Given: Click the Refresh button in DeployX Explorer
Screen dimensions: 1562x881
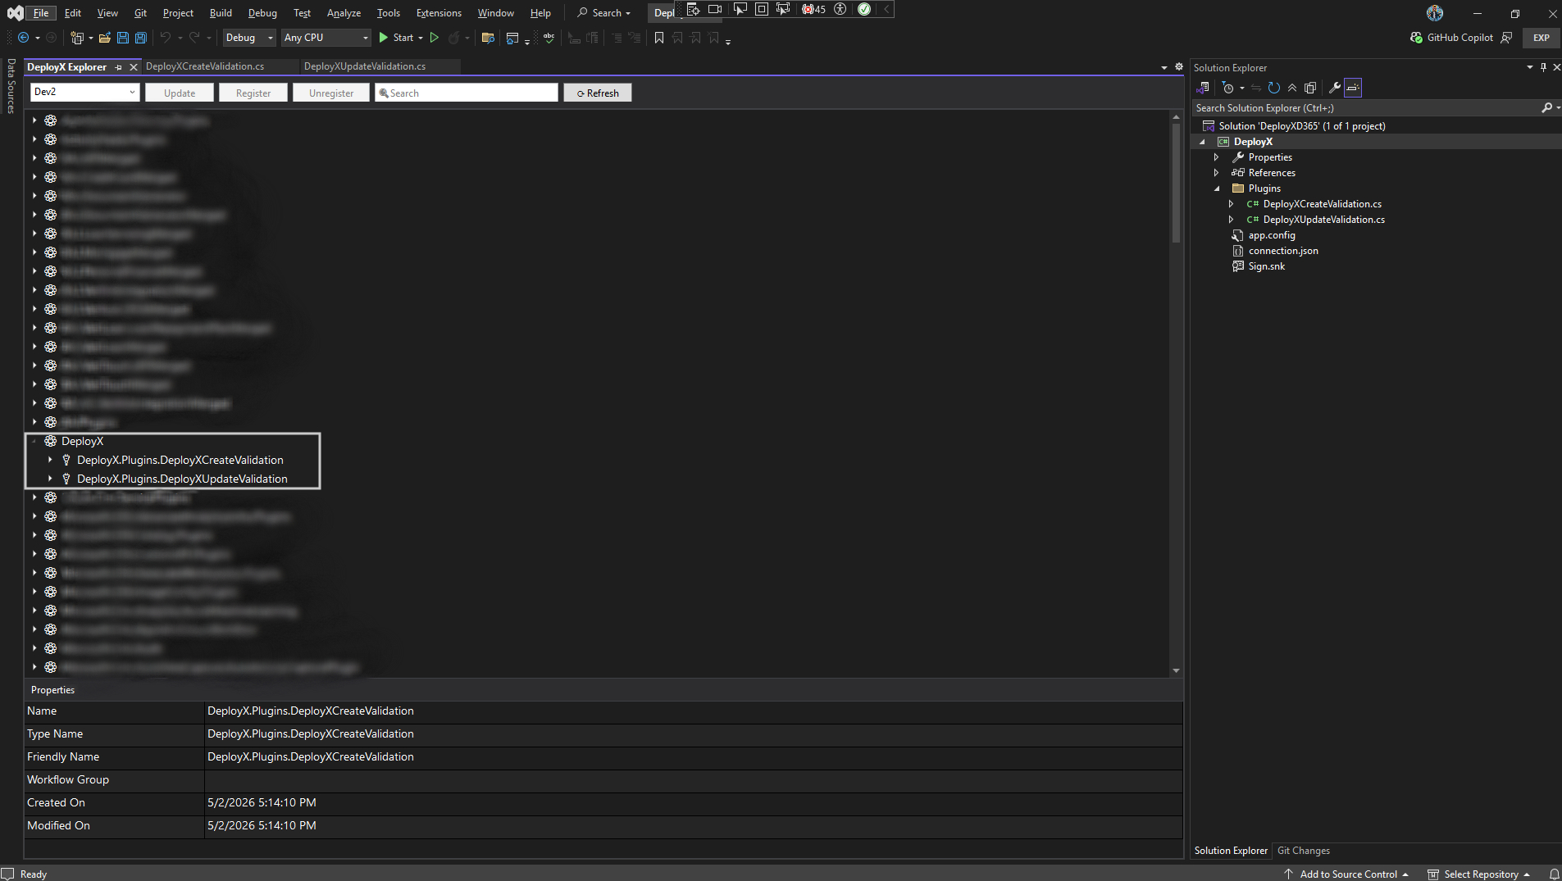Looking at the screenshot, I should [598, 93].
